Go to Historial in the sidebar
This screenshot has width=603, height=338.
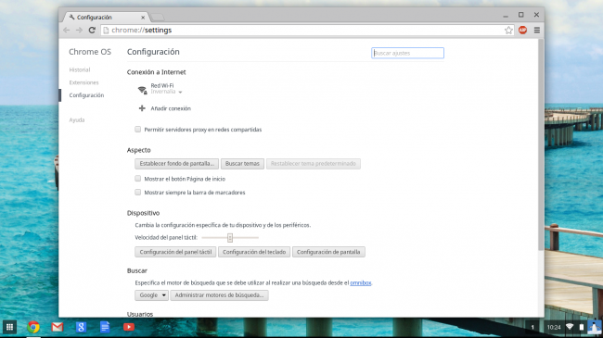pos(80,69)
